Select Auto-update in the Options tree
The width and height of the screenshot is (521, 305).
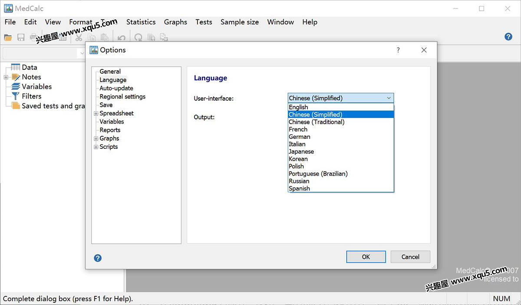[116, 88]
